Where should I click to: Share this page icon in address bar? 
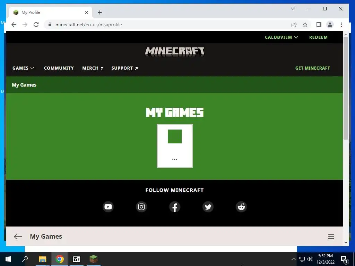[294, 25]
